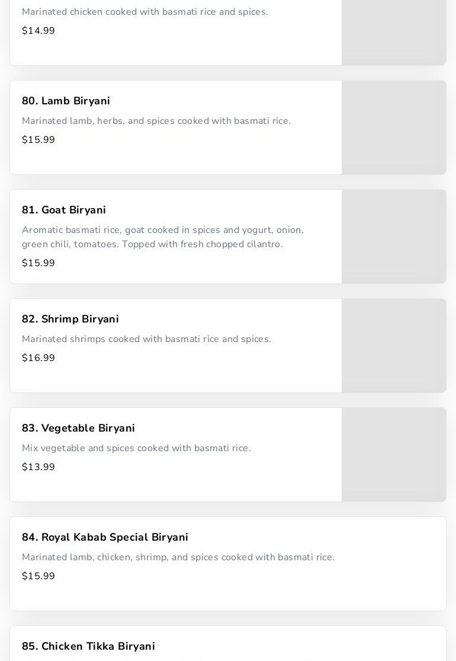Viewport: 456px width, 661px height.
Task: Click the $15.99 price under Goat Biryani
Action: coord(38,263)
